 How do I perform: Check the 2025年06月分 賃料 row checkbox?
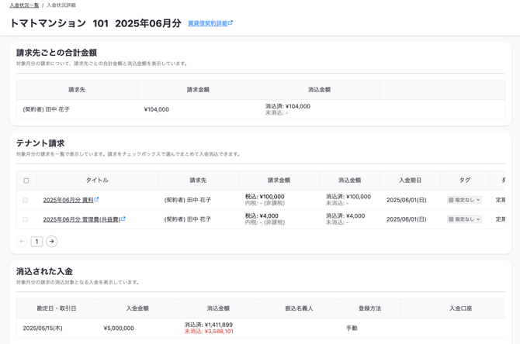point(25,200)
